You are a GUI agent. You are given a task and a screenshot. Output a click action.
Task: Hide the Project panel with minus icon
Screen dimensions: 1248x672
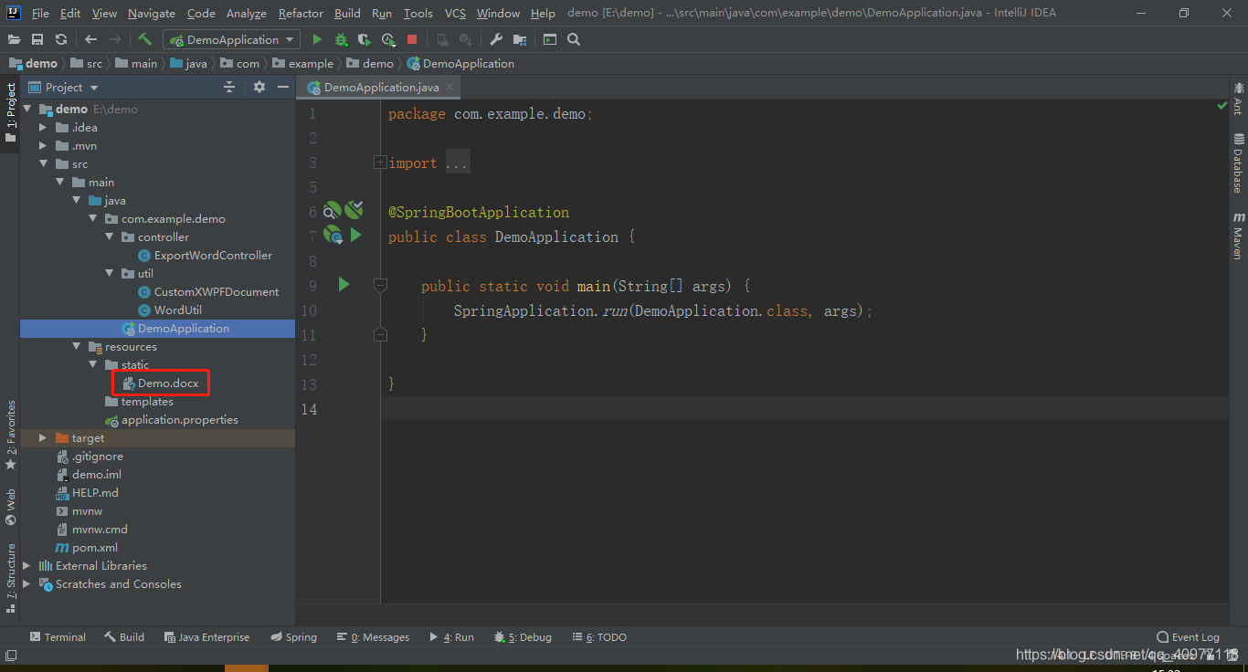pyautogui.click(x=283, y=87)
